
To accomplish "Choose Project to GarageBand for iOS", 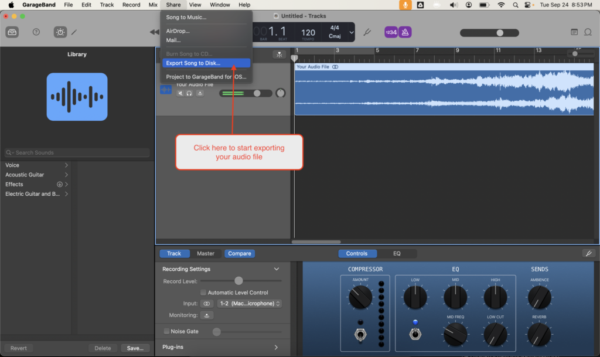I will coord(206,77).
